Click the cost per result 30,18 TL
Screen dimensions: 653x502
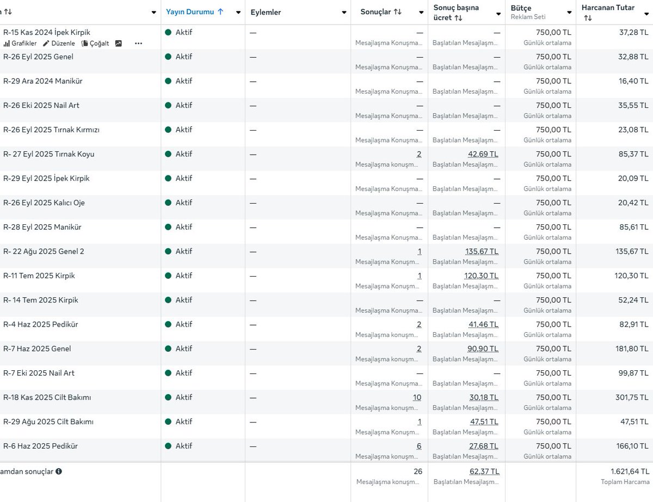(484, 397)
